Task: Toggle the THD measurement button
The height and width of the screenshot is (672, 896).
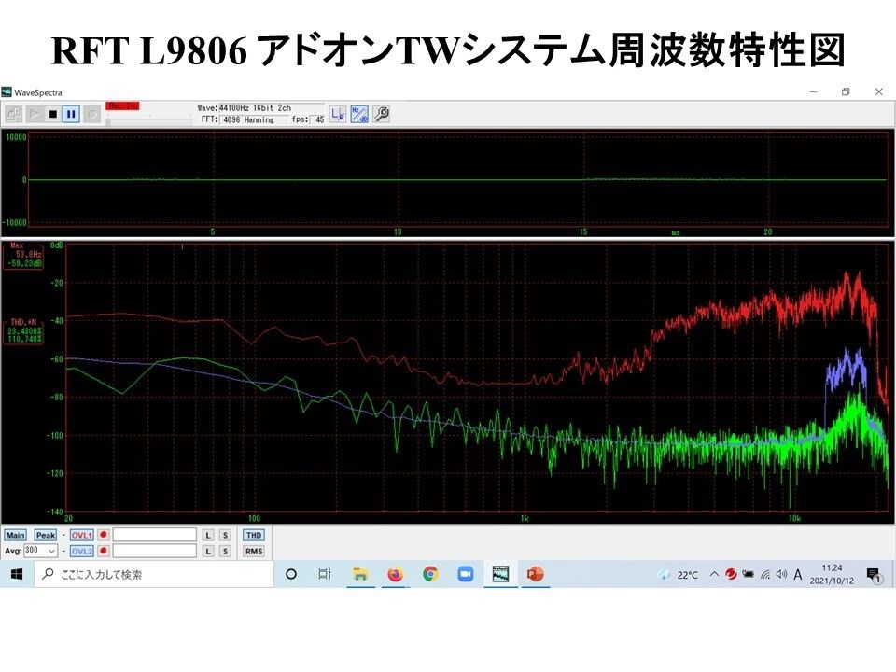Action: pyautogui.click(x=253, y=536)
